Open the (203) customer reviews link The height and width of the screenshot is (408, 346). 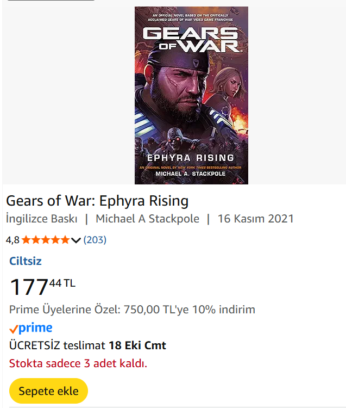[95, 239]
